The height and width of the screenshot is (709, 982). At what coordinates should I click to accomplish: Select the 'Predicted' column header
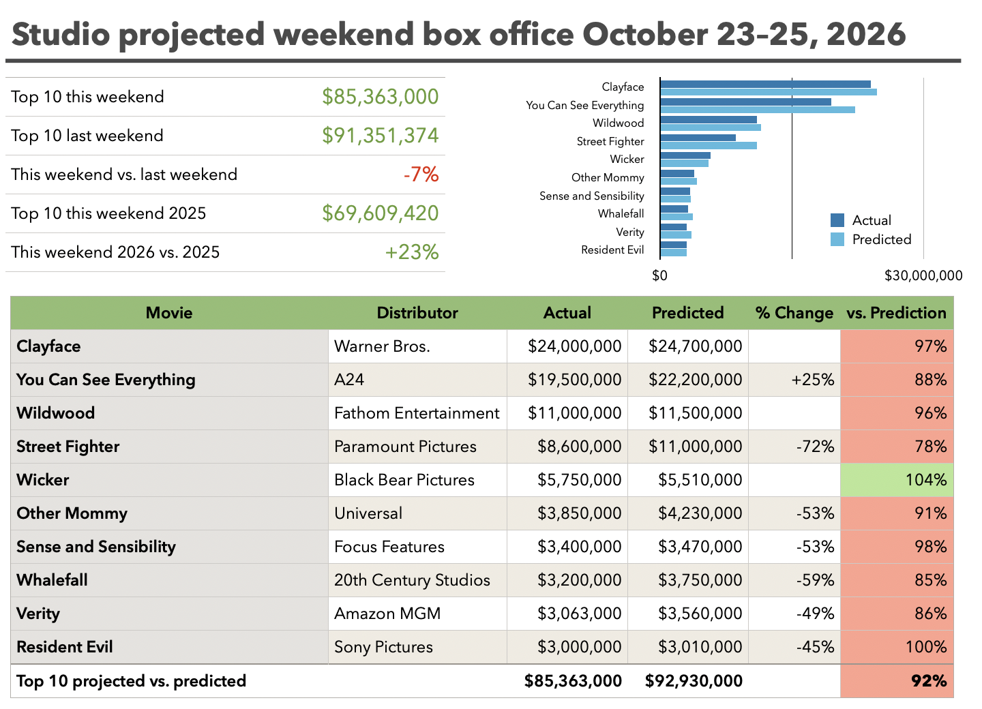click(x=688, y=313)
